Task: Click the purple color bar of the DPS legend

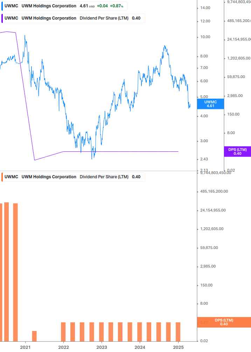Action: [2, 18]
